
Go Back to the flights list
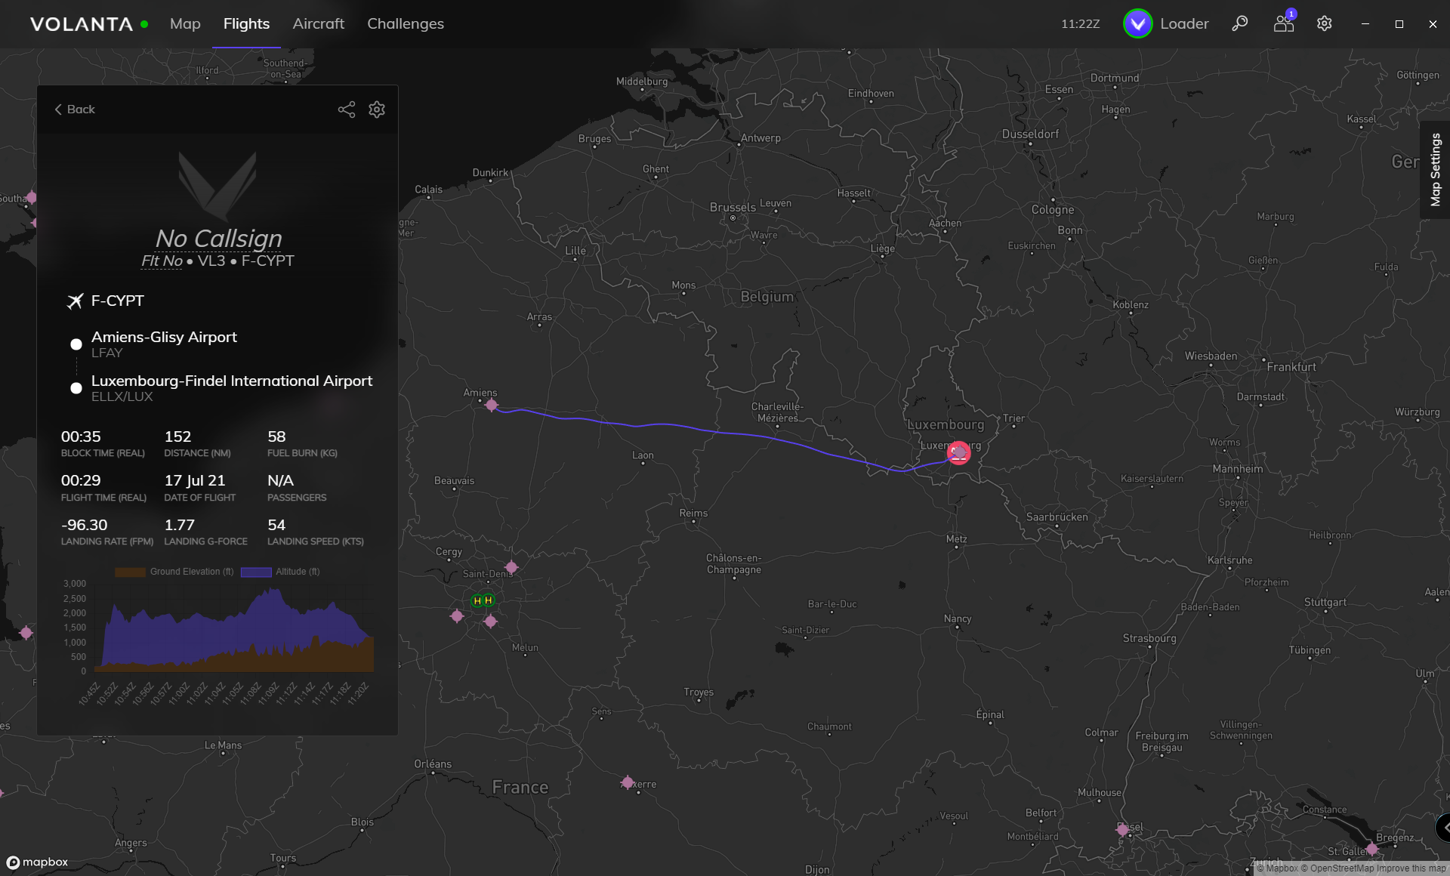[x=75, y=109]
